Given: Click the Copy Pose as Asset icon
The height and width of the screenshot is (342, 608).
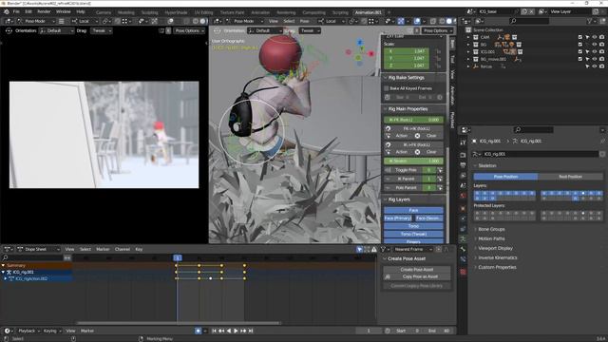Looking at the screenshot, I should coord(388,276).
